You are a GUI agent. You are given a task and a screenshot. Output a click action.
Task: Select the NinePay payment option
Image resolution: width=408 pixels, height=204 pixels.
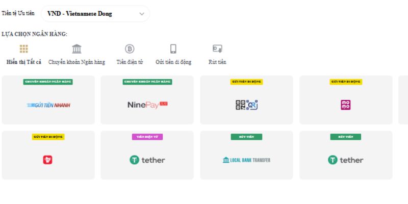(147, 100)
